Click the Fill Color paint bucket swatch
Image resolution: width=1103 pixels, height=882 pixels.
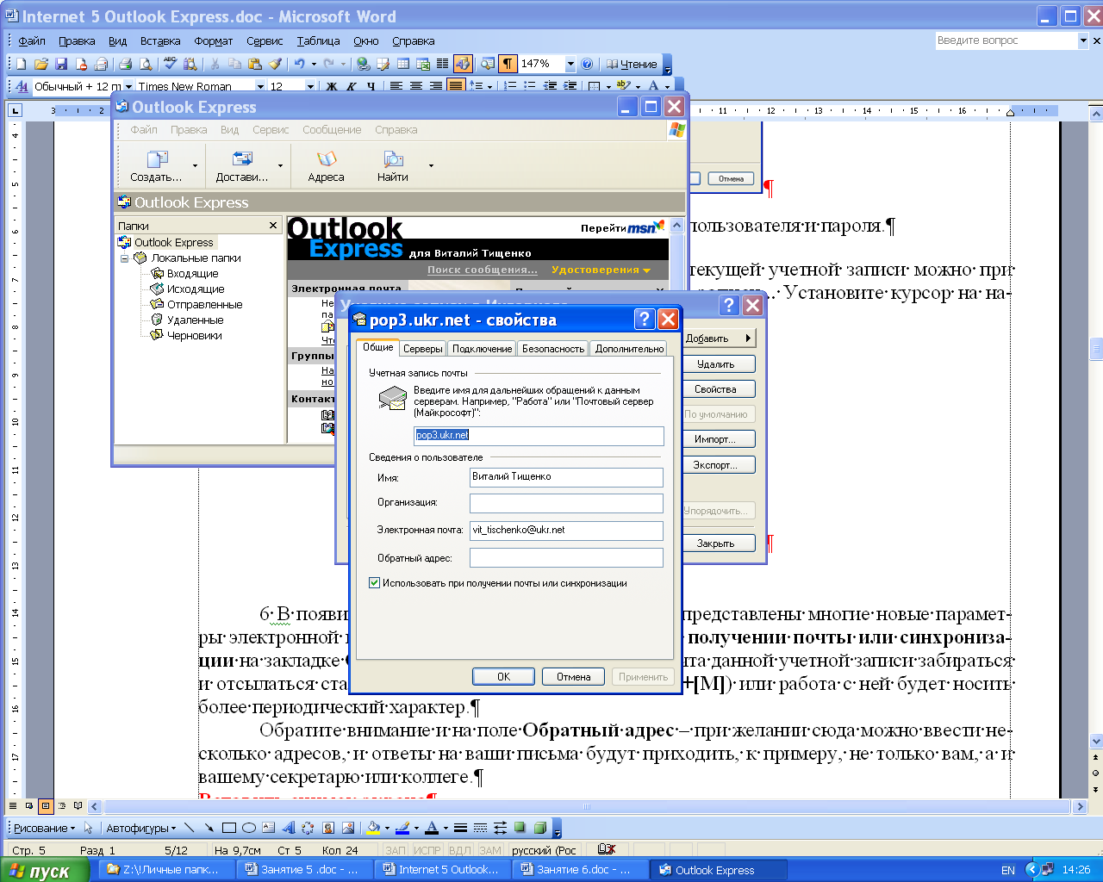[373, 828]
